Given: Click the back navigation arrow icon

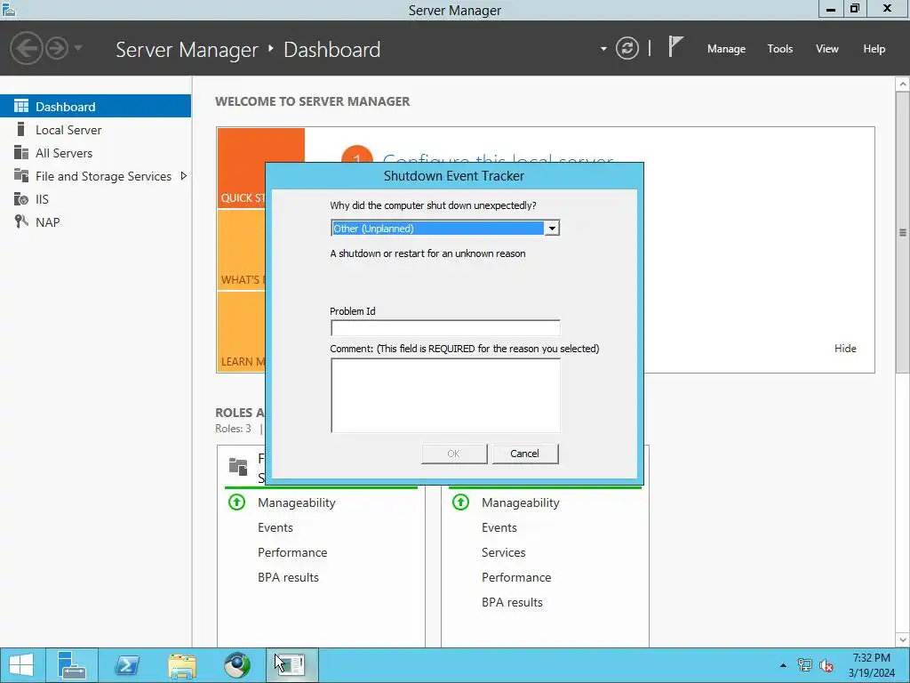Looking at the screenshot, I should [26, 48].
